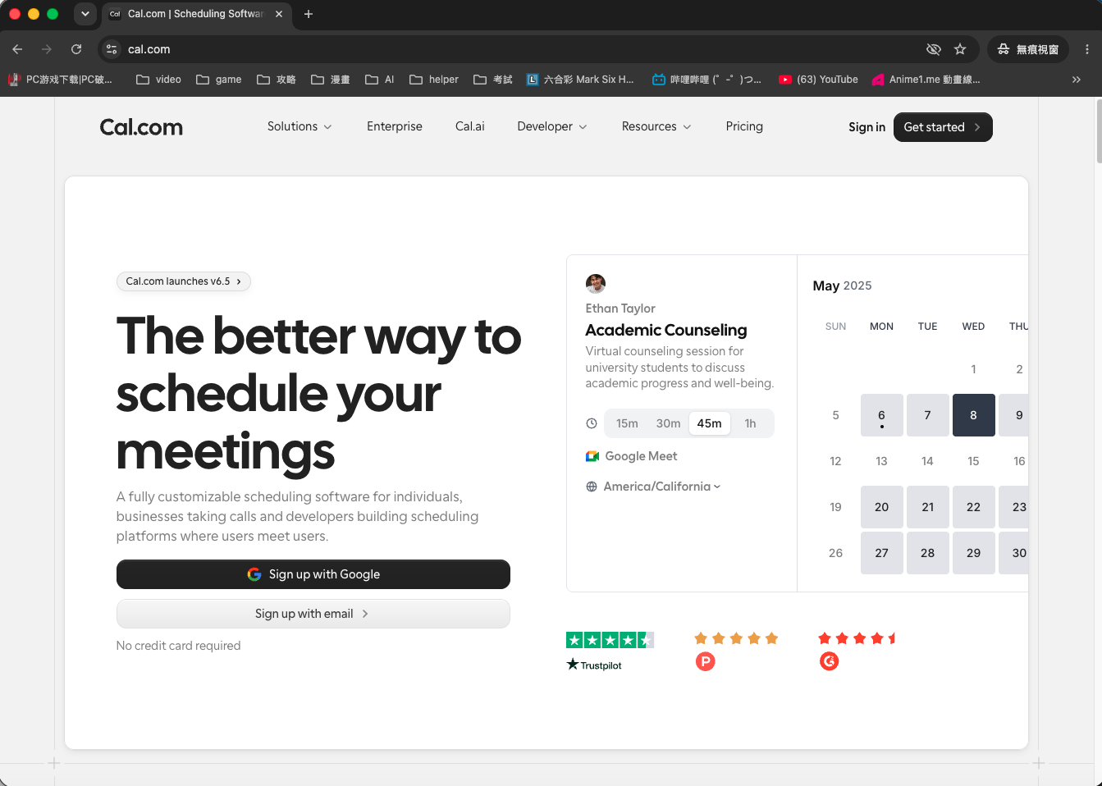Click Sign up with Google
Image resolution: width=1102 pixels, height=786 pixels.
coord(313,574)
